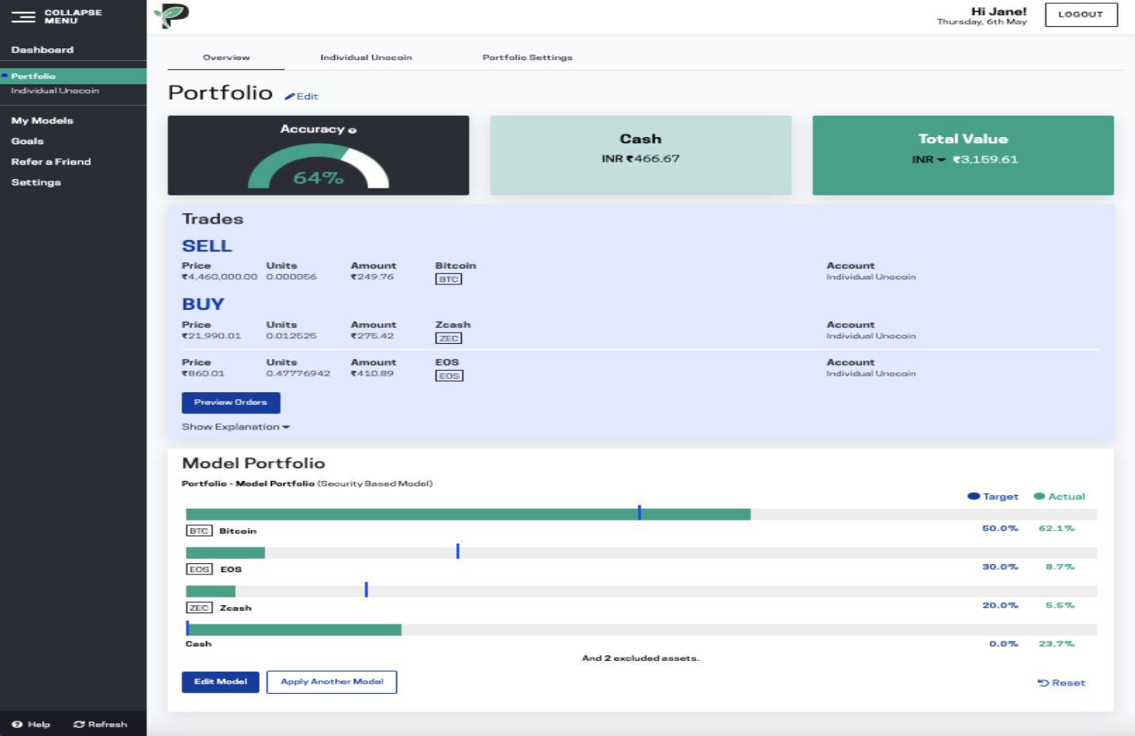Click the Cash actual 23.7% value
This screenshot has width=1135, height=736.
coord(1057,644)
